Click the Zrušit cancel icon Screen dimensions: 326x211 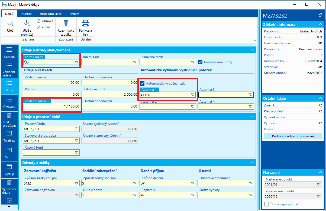tap(39, 27)
